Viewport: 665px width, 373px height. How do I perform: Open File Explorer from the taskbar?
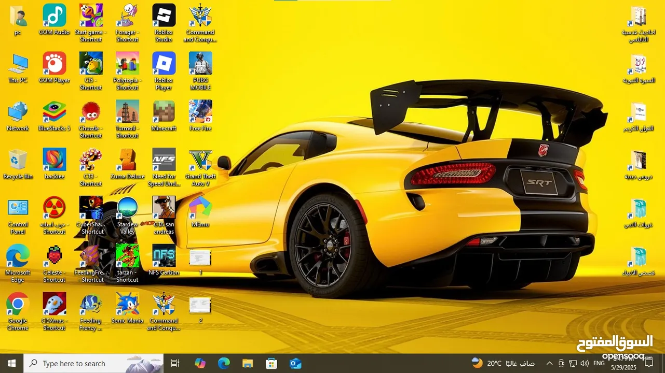(x=248, y=363)
